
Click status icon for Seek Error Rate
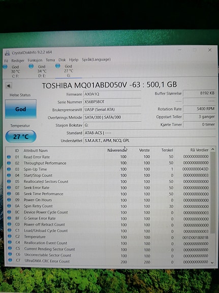pos(9,188)
